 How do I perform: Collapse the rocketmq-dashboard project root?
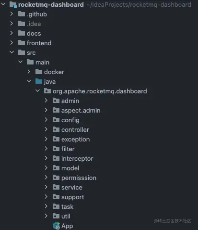coord(3,4)
